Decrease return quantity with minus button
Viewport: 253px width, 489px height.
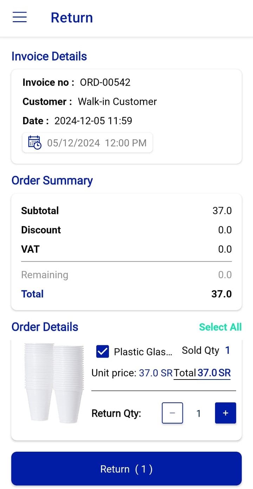tap(172, 413)
